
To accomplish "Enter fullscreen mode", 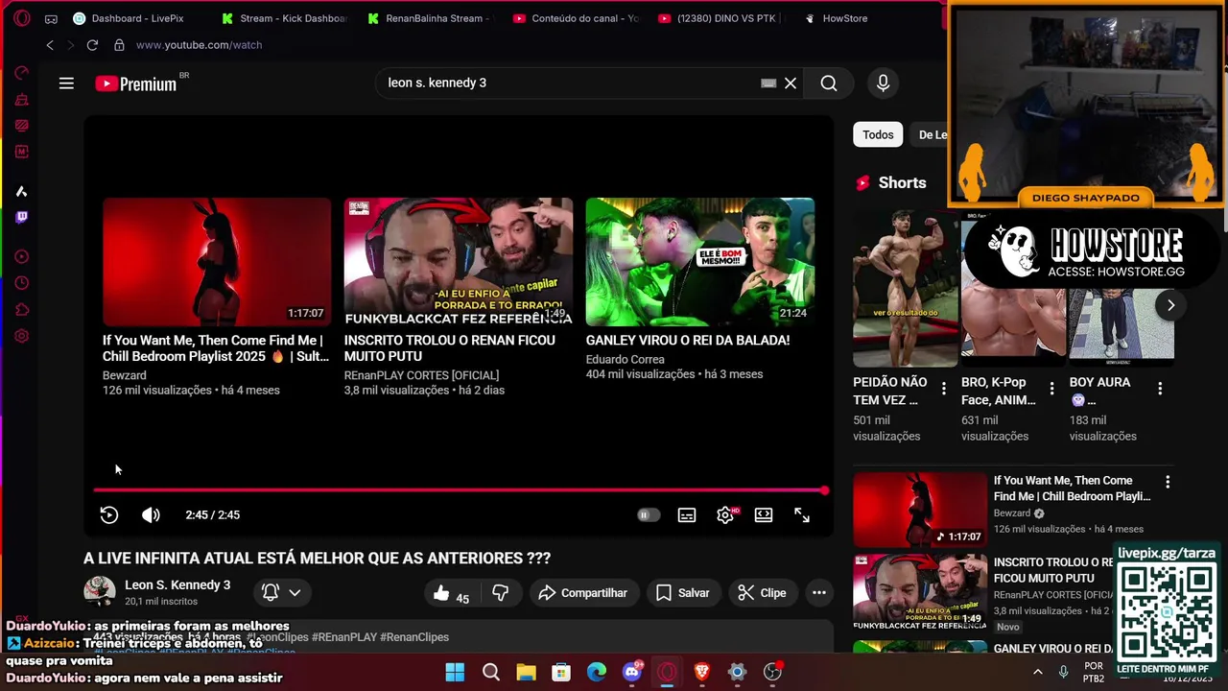I will point(802,515).
